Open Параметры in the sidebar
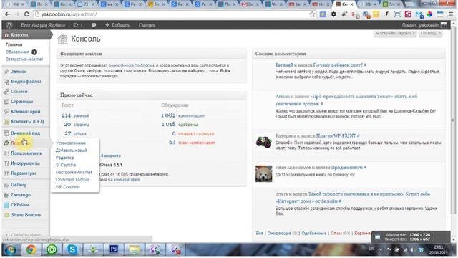Viewport: 458px width, 258px height. coord(23,173)
